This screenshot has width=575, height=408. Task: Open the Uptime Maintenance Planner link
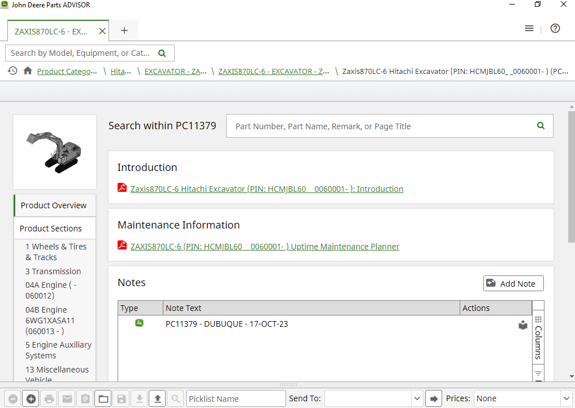point(265,247)
